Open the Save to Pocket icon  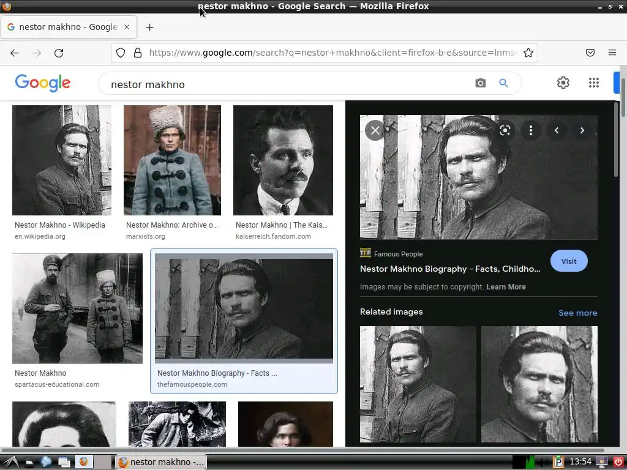590,53
